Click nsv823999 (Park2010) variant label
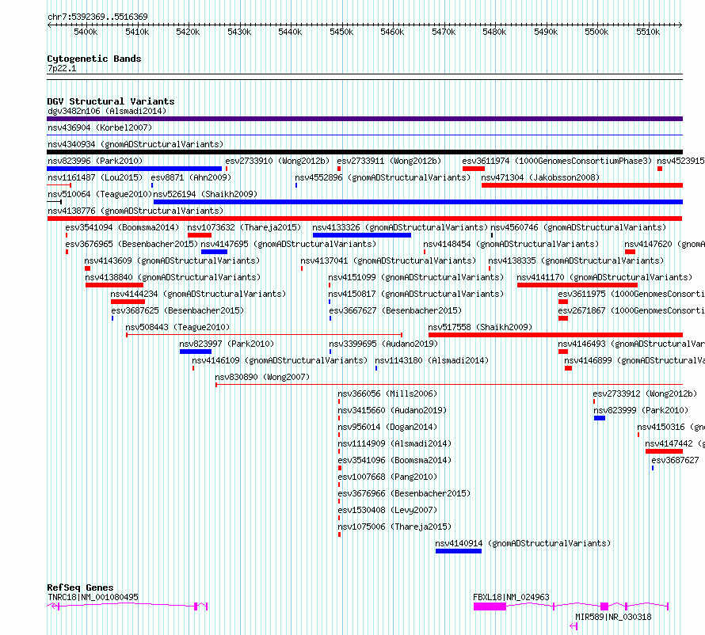 pos(641,410)
